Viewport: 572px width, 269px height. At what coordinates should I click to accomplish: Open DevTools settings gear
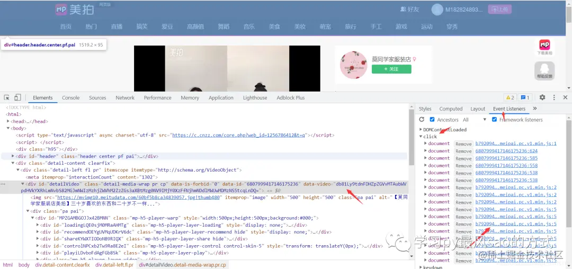[x=542, y=97]
